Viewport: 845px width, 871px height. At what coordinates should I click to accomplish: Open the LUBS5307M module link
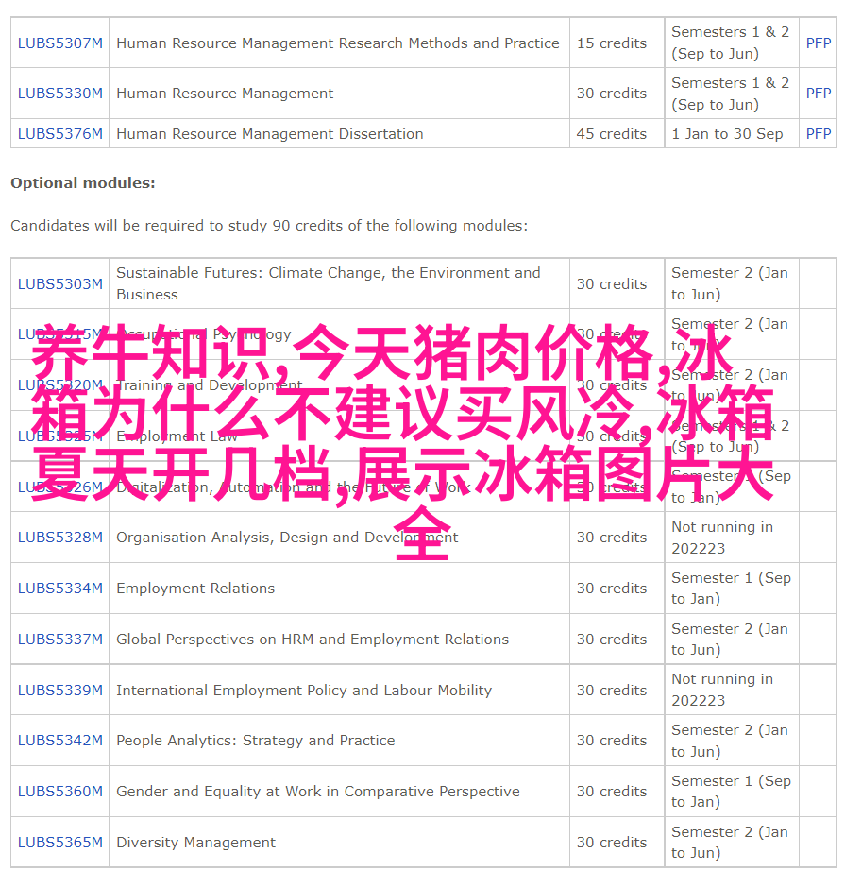[x=60, y=43]
